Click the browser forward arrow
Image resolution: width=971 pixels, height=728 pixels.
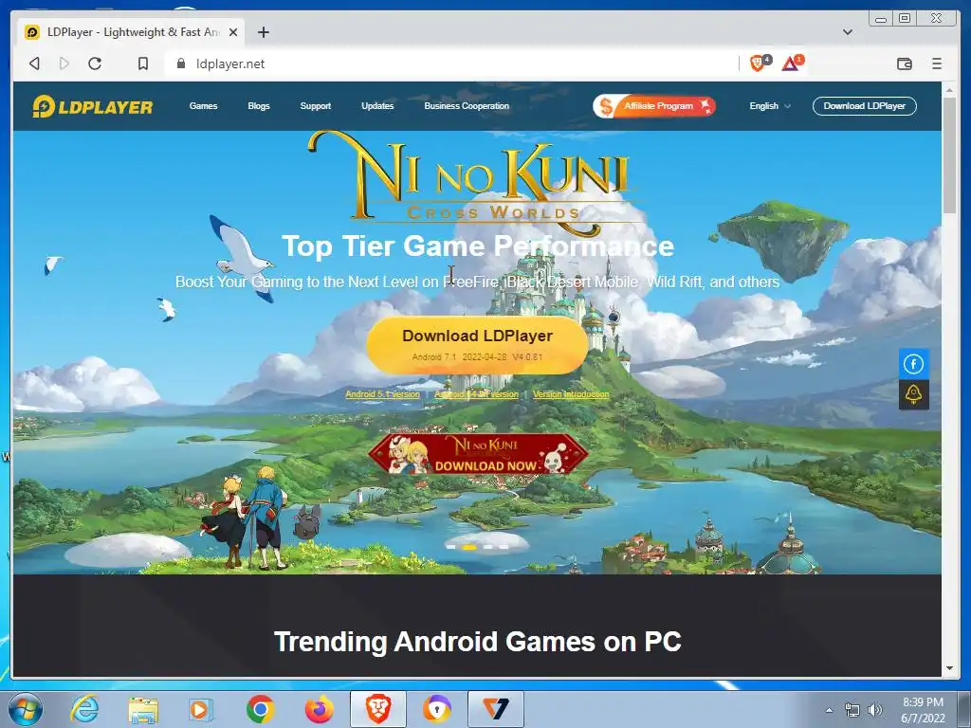point(64,64)
